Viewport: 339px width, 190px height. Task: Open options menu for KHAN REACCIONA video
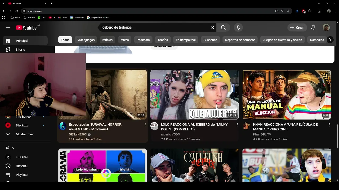click(329, 125)
